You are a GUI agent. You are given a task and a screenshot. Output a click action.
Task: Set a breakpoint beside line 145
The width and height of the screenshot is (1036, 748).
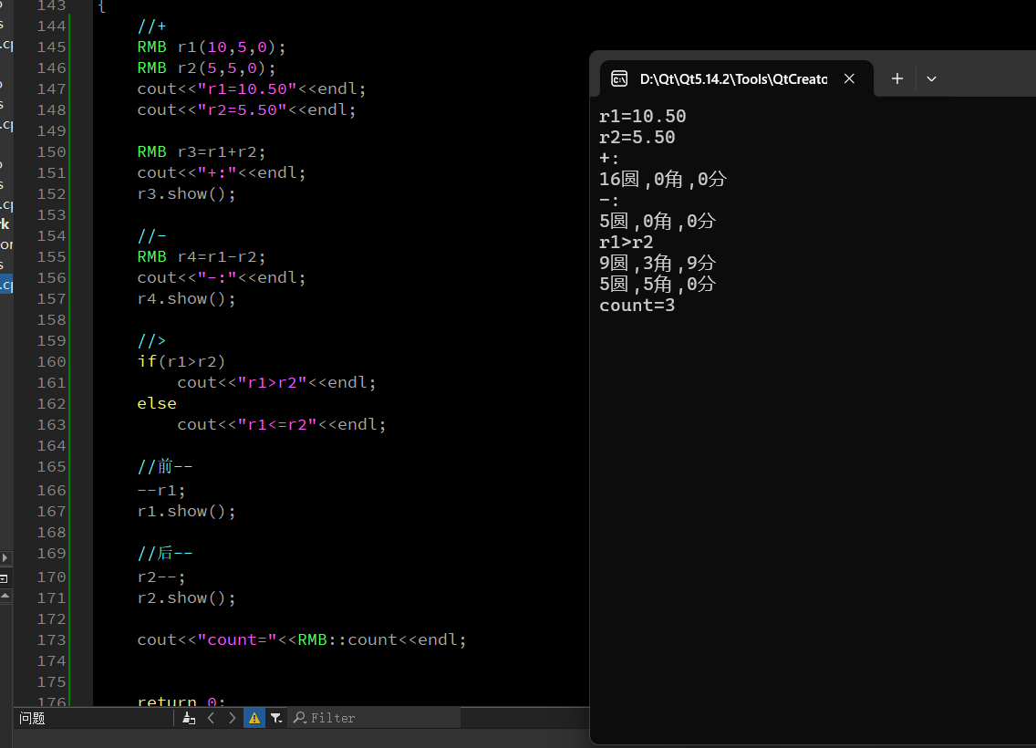click(27, 47)
